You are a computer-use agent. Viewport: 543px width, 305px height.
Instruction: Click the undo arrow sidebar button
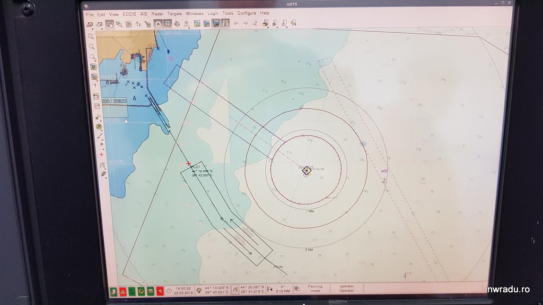tap(97, 96)
